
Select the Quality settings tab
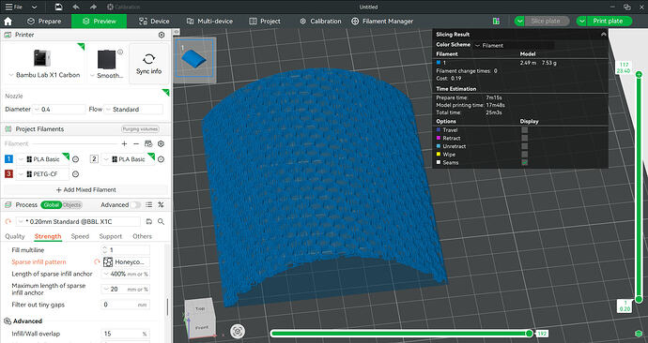(15, 236)
